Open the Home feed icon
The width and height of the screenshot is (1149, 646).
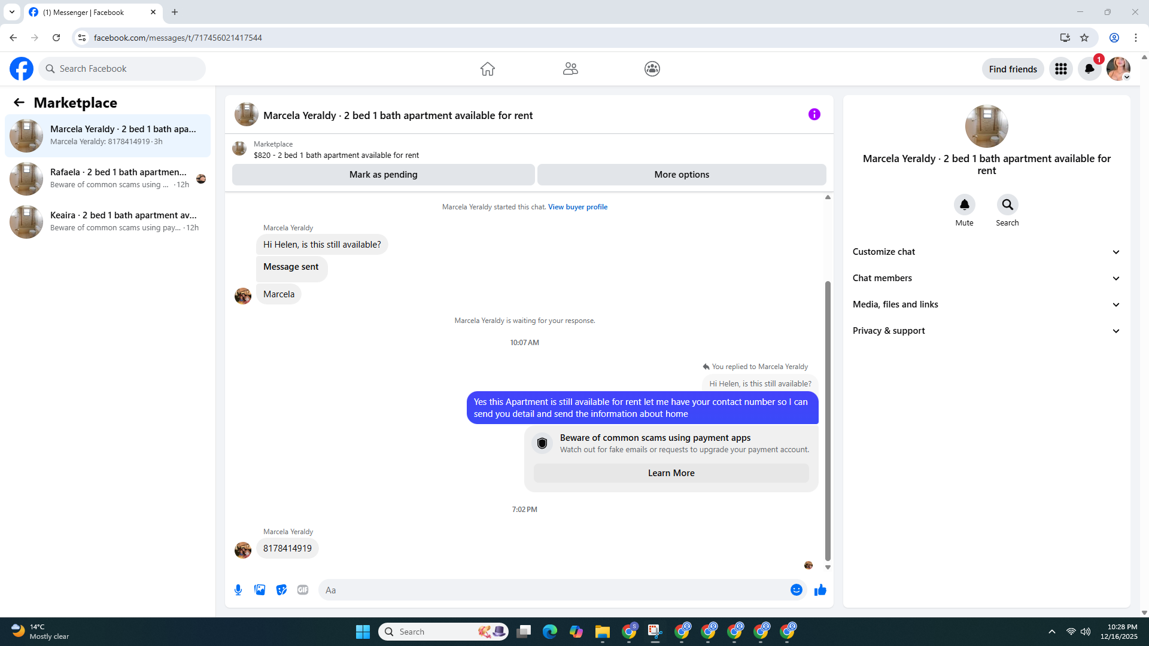[488, 69]
